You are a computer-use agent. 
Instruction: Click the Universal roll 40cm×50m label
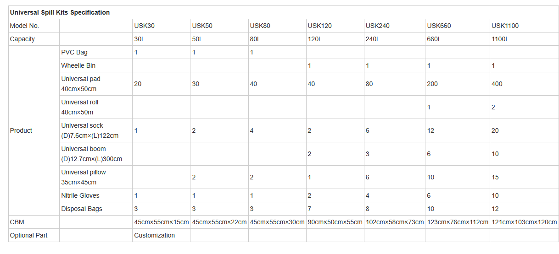tap(80, 107)
